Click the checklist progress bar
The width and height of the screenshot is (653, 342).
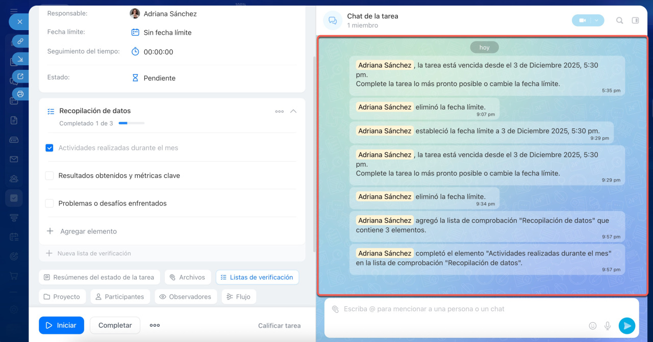(132, 123)
